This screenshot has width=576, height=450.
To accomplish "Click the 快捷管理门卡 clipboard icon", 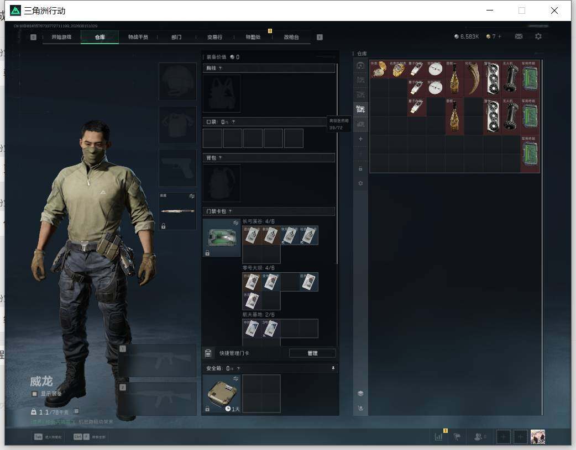I will click(208, 353).
